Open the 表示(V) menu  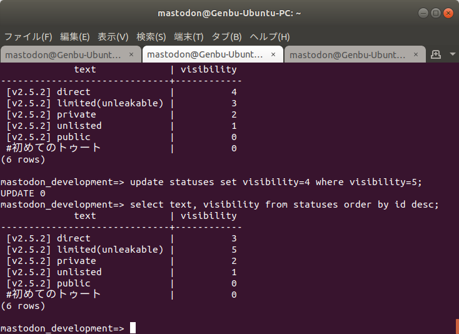coord(113,36)
